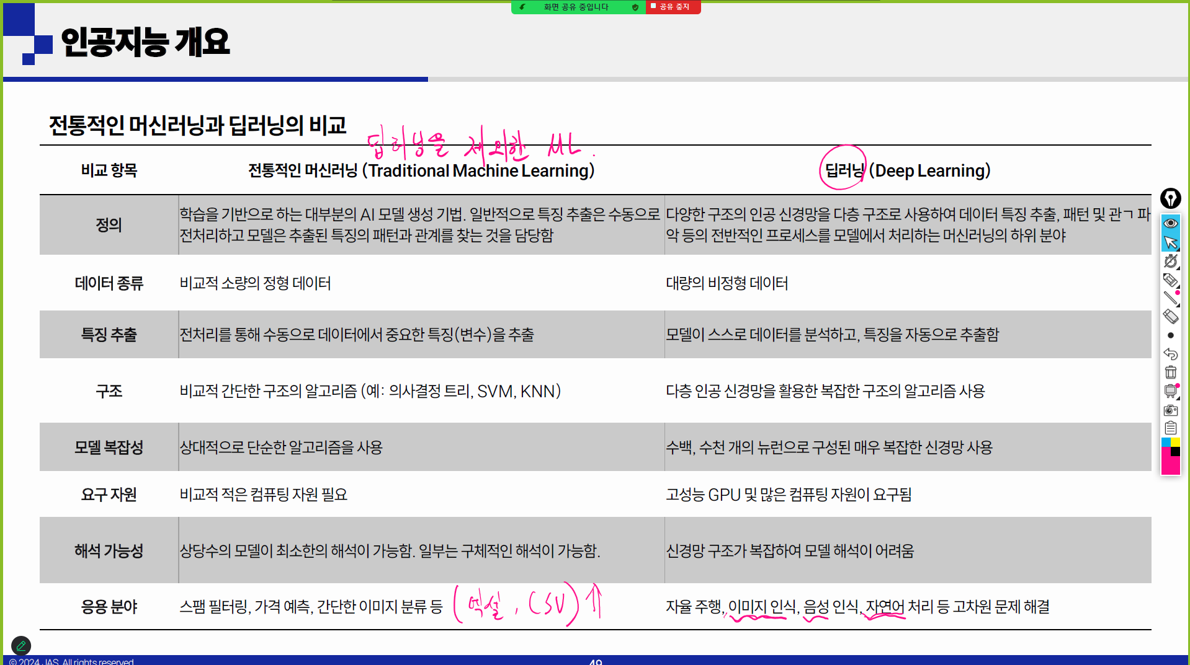Open the stopwatch disappearing-ink tool options

coord(1170,262)
